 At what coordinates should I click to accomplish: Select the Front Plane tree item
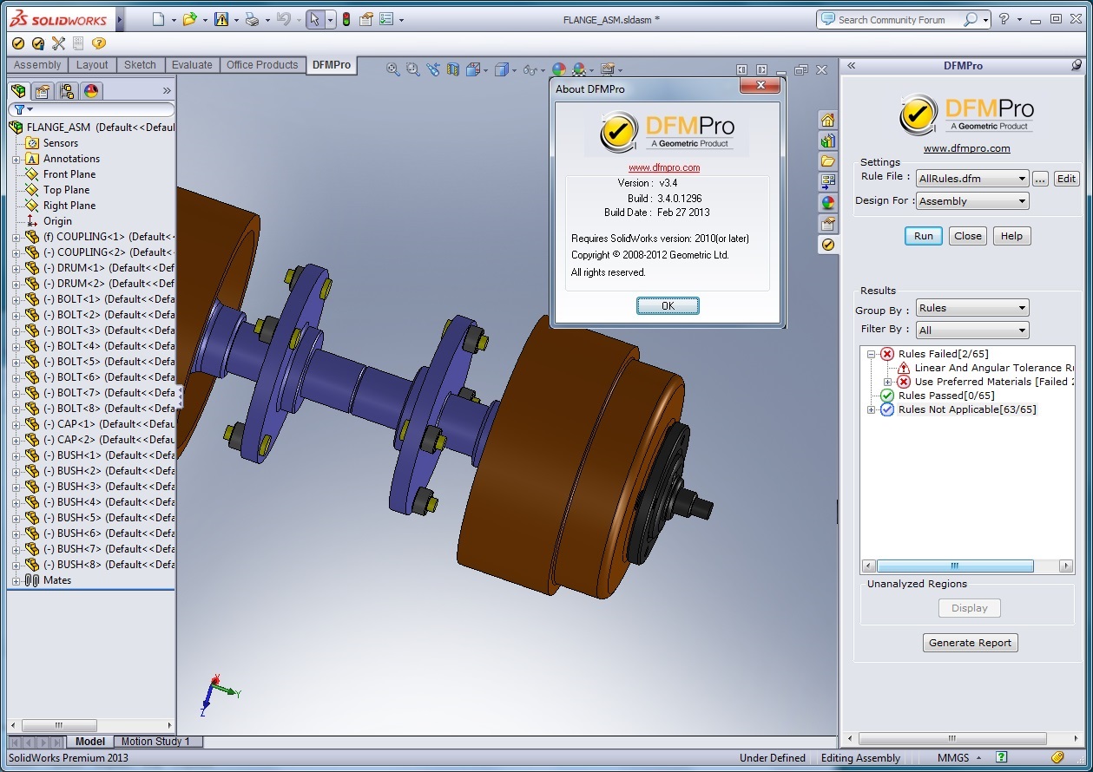tap(69, 174)
